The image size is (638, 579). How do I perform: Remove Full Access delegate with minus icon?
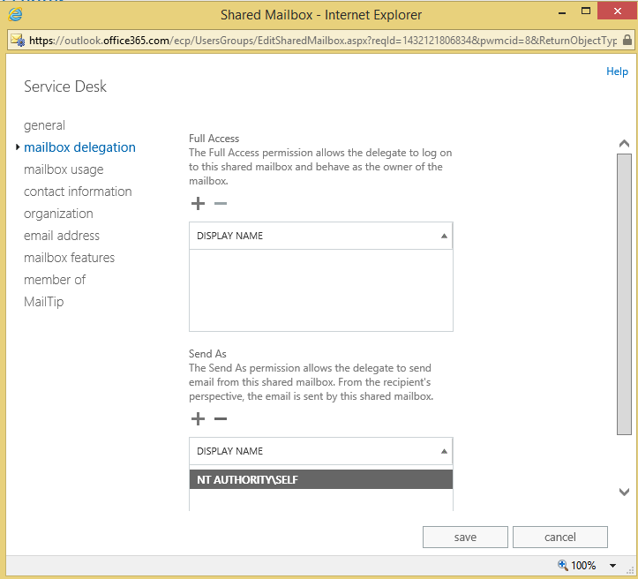(221, 203)
